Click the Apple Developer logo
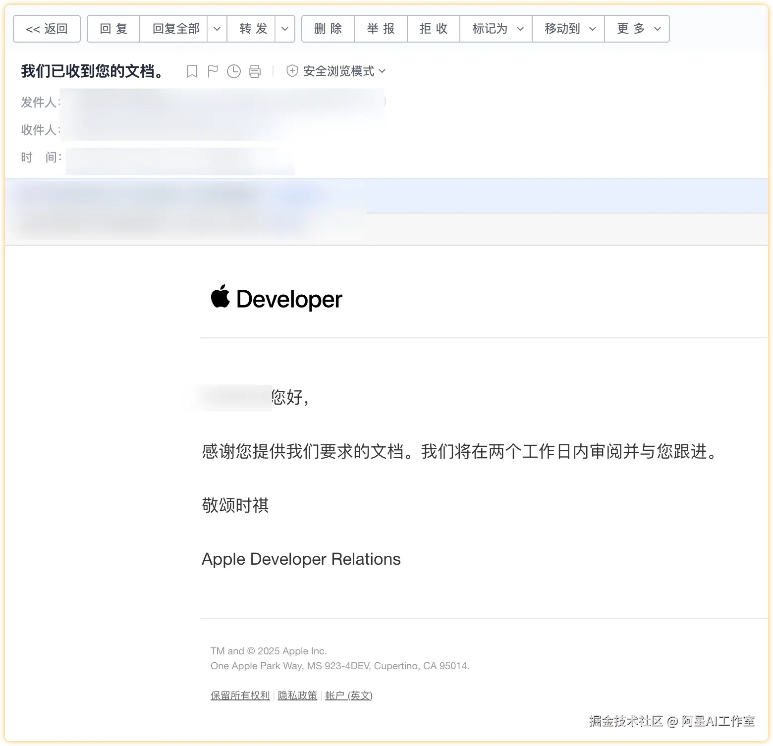The image size is (773, 746). point(276,298)
